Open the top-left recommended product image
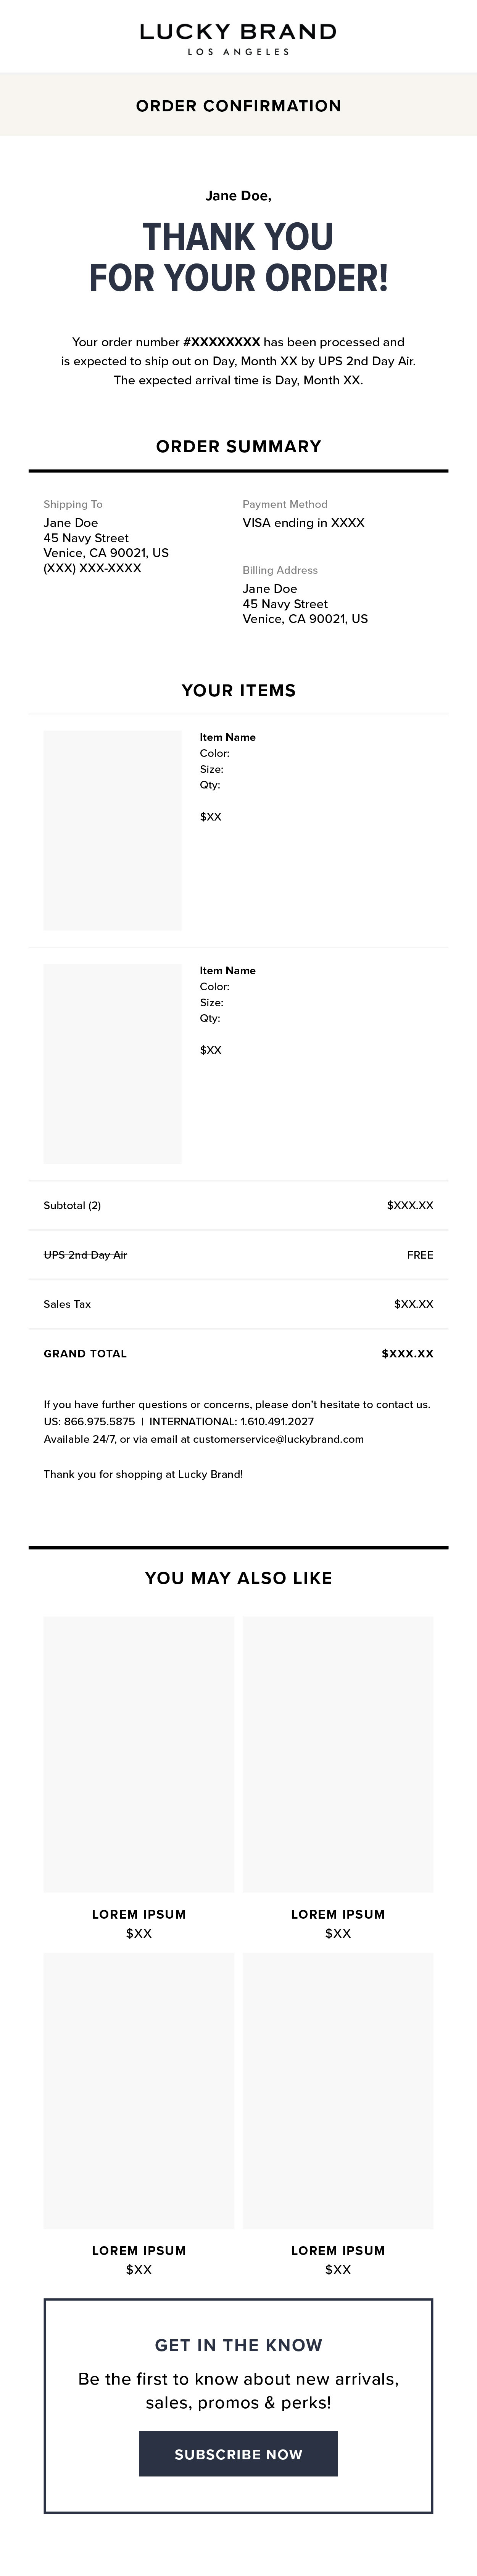Viewport: 477px width, 2576px height. click(x=139, y=1753)
